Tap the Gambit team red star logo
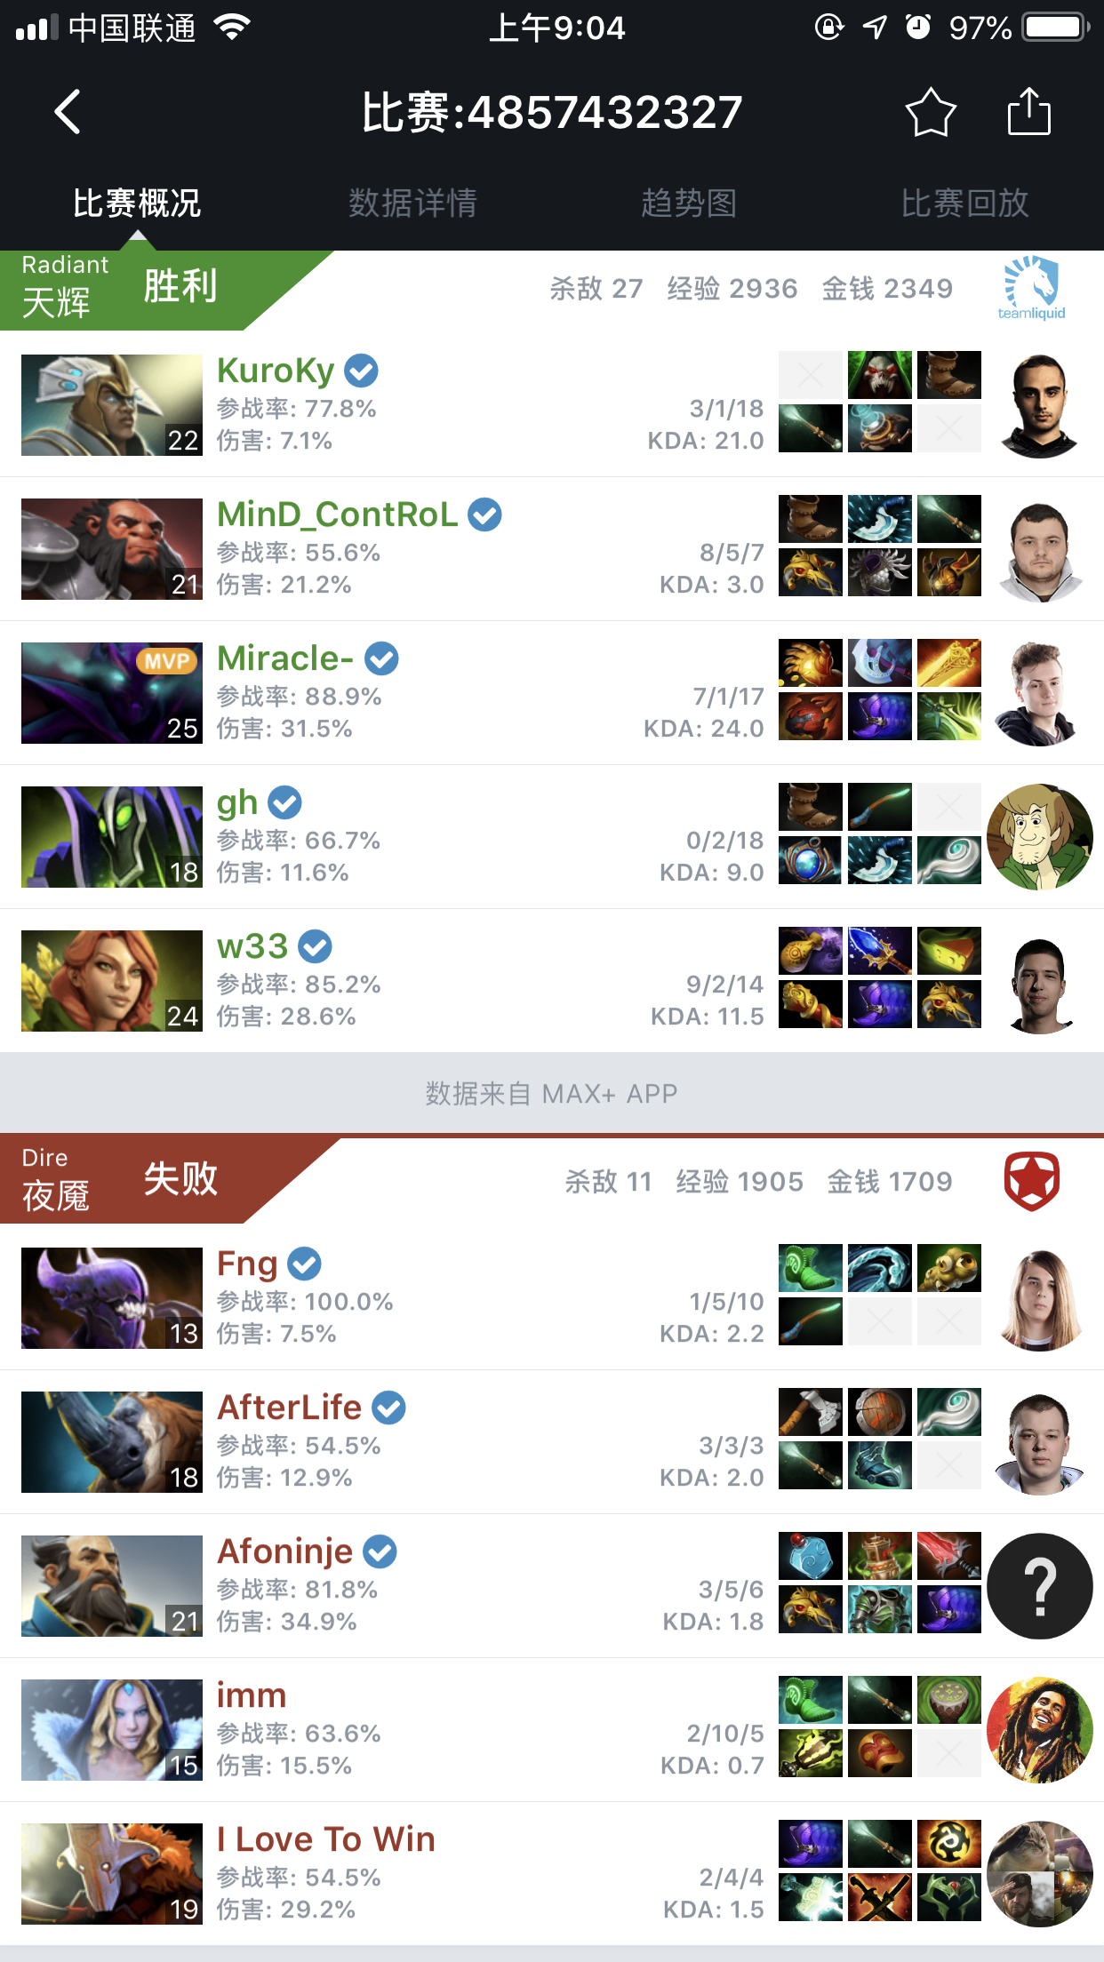This screenshot has width=1104, height=1962. tap(1032, 1181)
